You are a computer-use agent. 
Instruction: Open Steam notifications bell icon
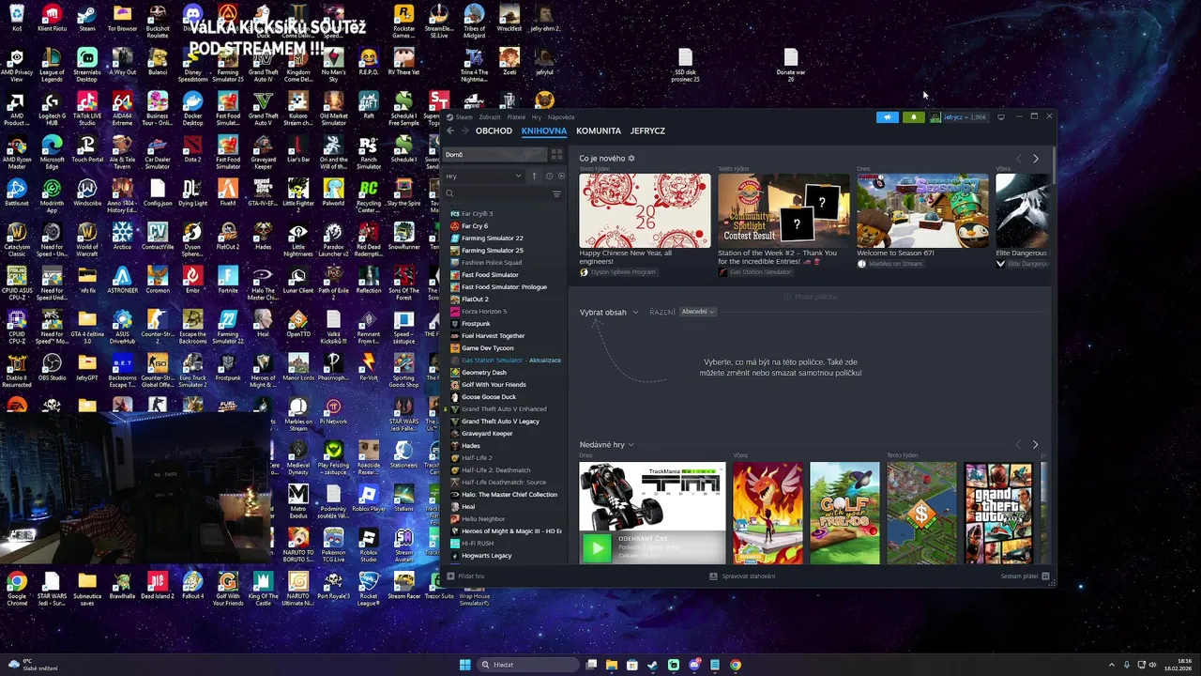click(914, 117)
